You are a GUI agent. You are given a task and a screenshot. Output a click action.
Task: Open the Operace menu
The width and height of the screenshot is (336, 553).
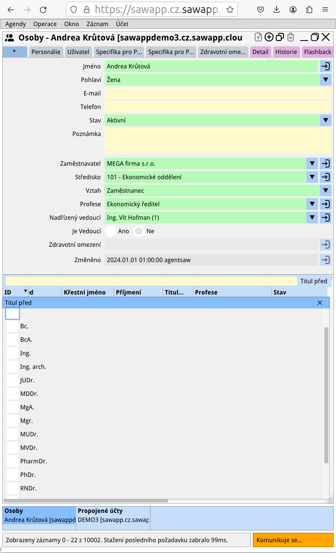coord(45,24)
